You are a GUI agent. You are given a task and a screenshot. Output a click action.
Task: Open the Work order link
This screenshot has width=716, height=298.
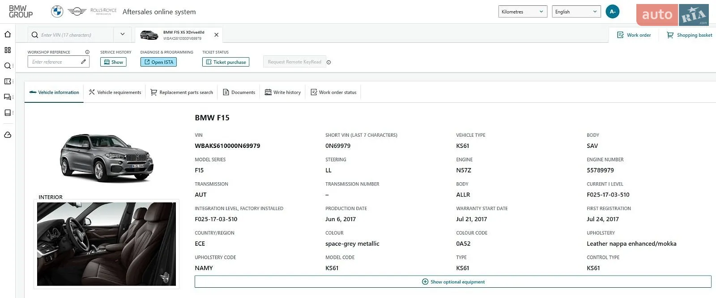(634, 35)
